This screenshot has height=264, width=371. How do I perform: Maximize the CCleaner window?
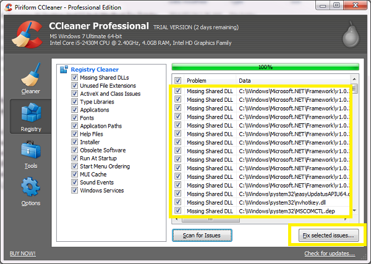pyautogui.click(x=336, y=6)
